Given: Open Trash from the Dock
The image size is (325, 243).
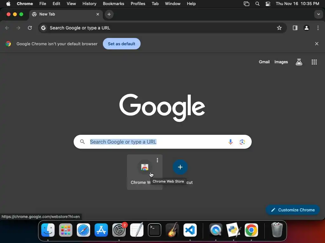Looking at the screenshot, I should coord(277,230).
